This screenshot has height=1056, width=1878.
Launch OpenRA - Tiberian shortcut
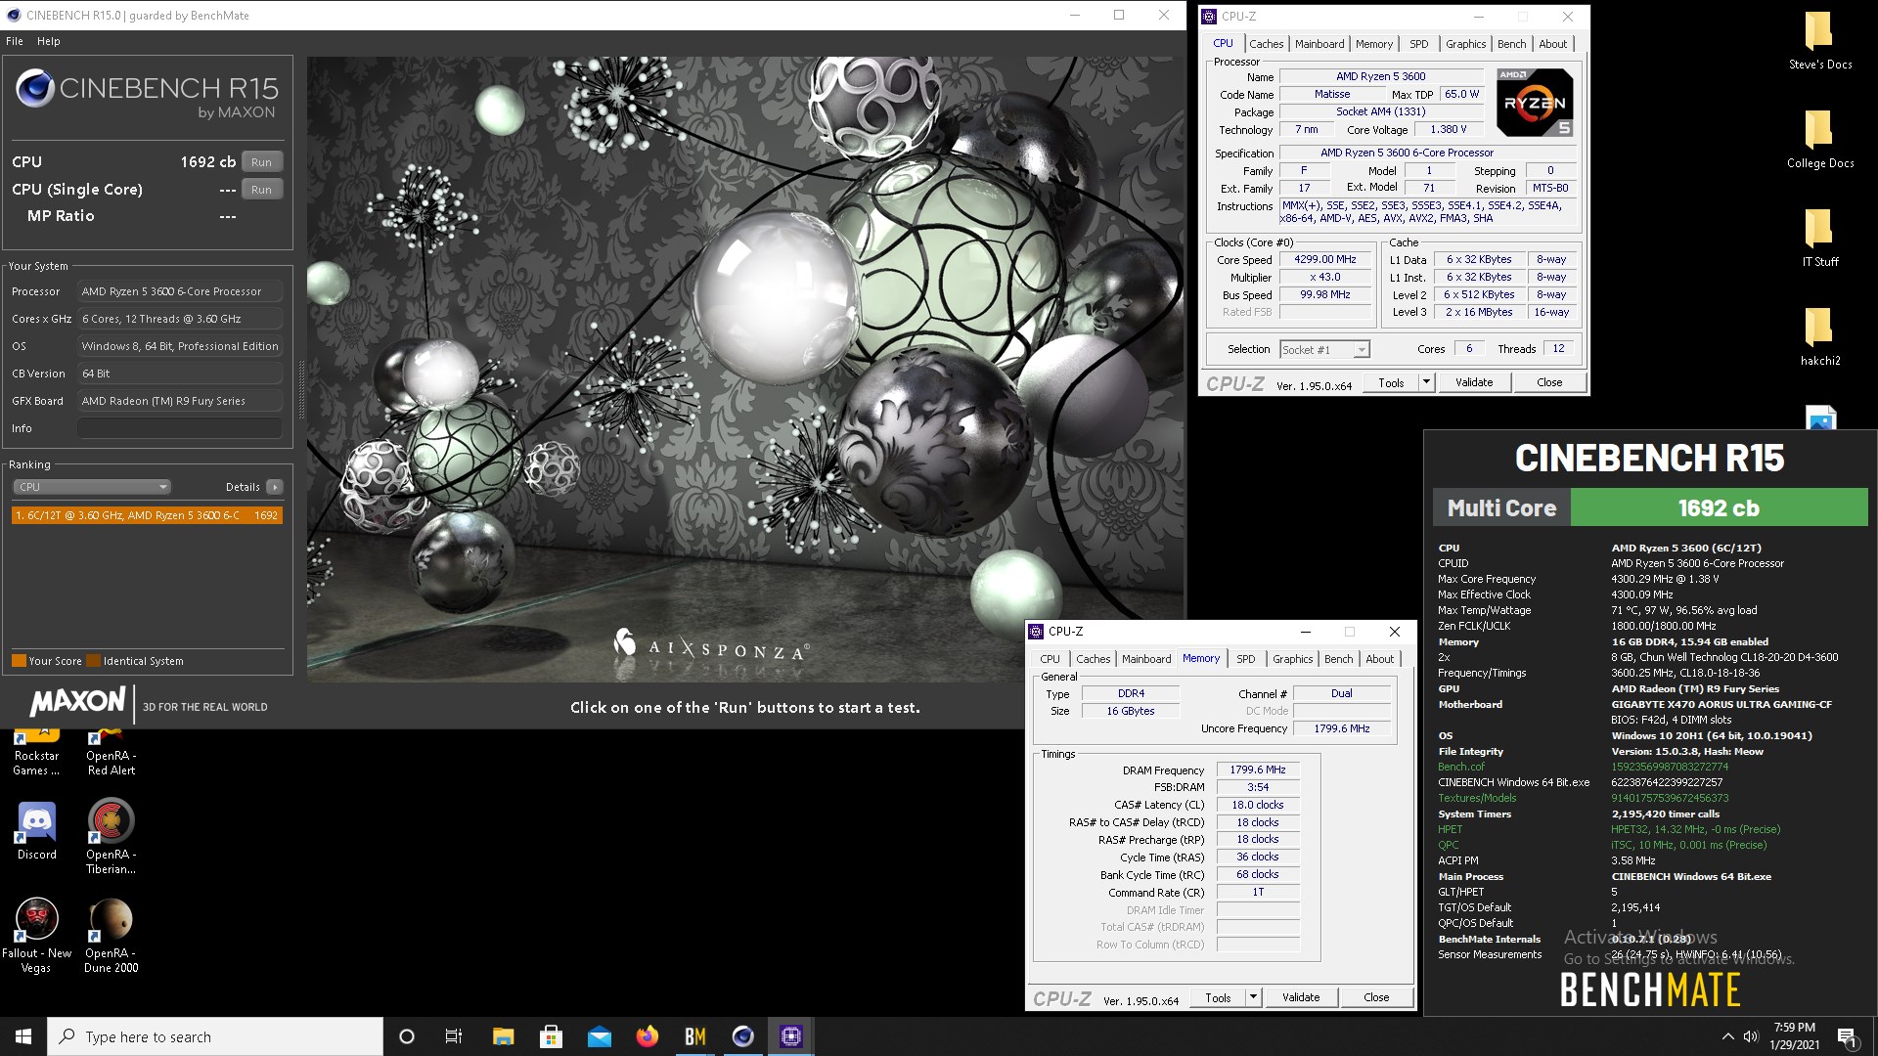coord(111,836)
